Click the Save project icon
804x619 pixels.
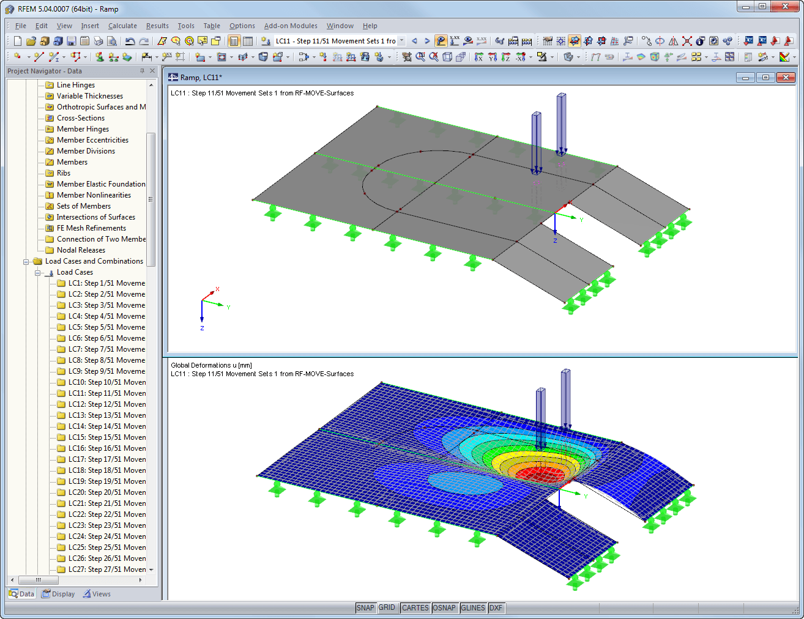[71, 40]
